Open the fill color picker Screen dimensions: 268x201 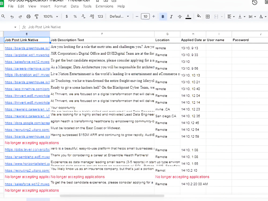click(199, 16)
